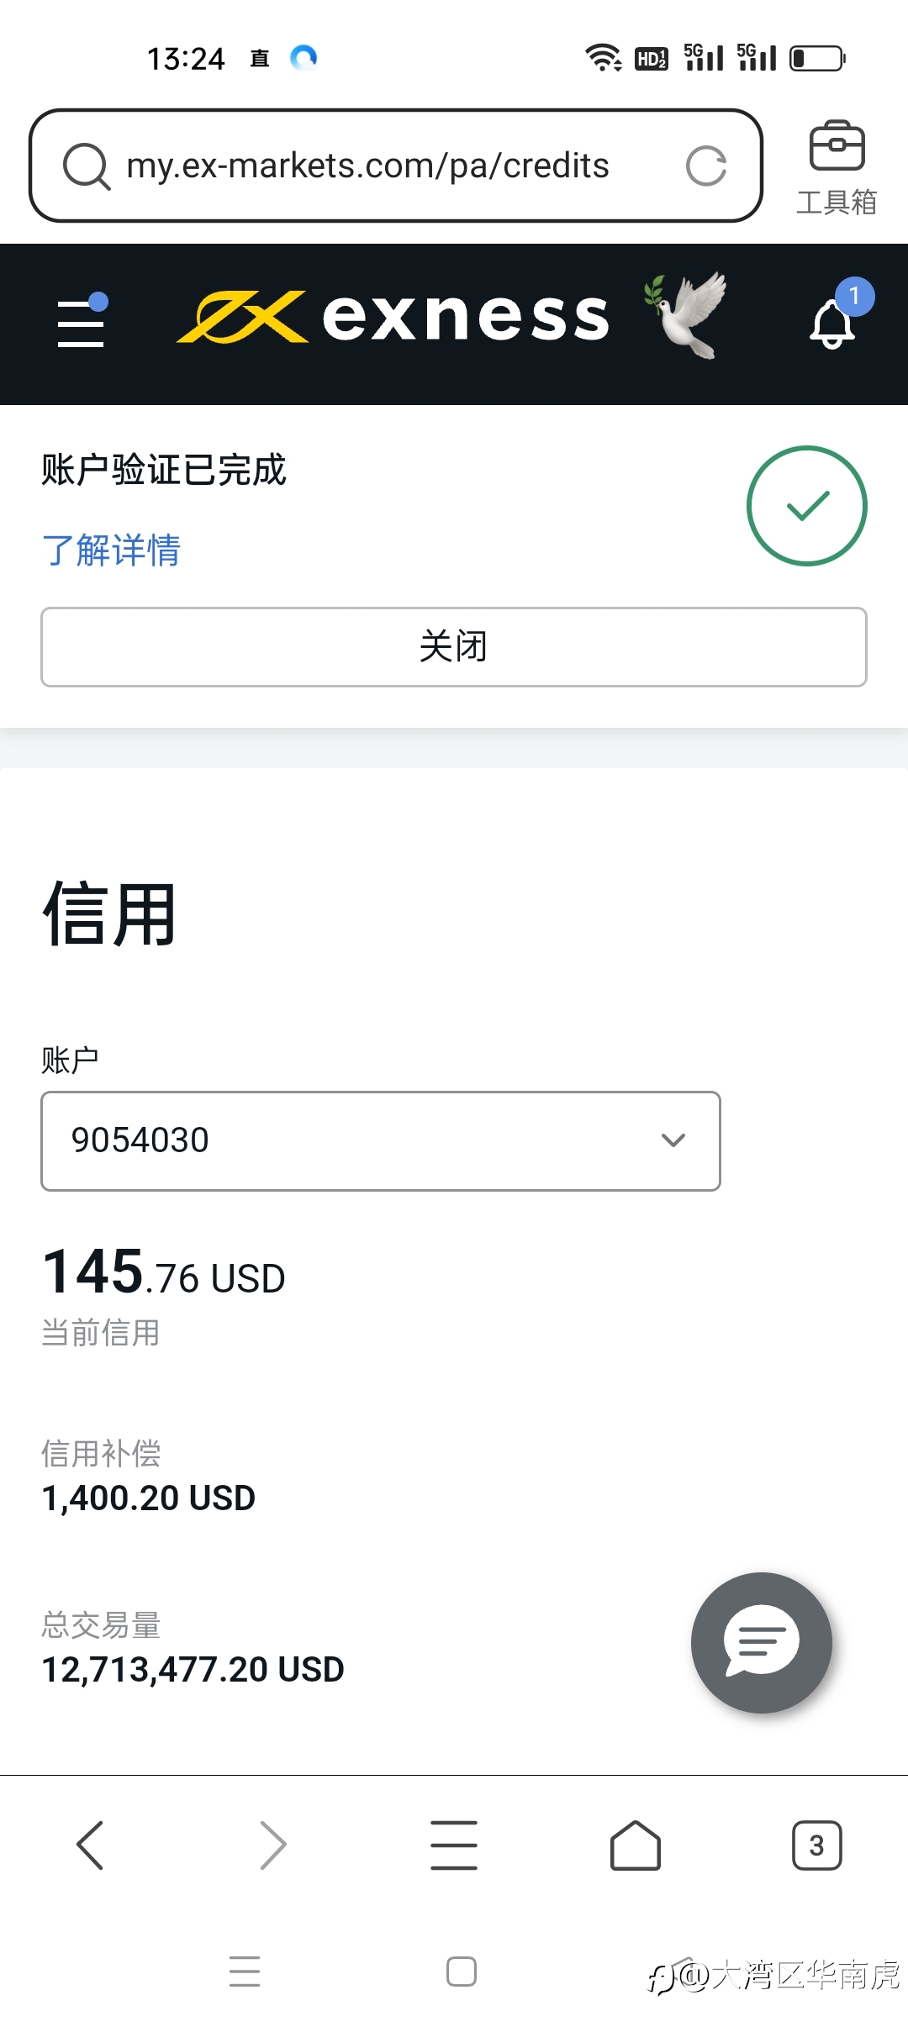Tap the URL my.ex-markets.com address field

point(368,166)
